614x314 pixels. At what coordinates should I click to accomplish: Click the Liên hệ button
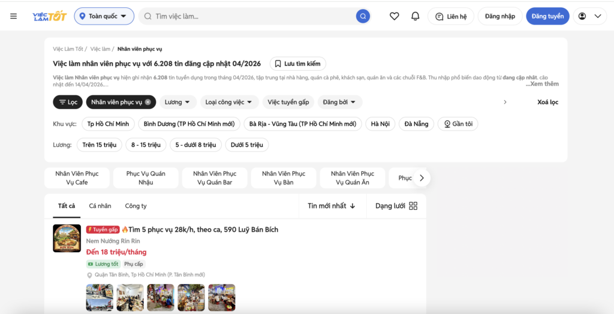[451, 16]
